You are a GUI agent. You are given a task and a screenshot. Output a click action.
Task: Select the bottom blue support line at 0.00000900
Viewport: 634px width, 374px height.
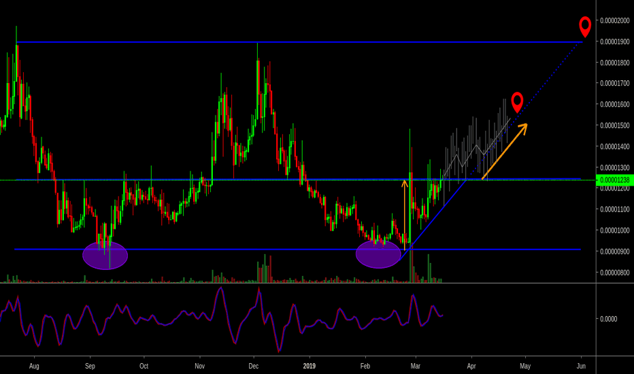[297, 250]
